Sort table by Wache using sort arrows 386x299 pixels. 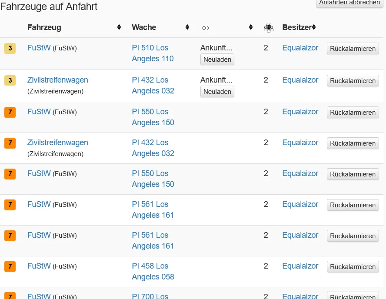(x=187, y=27)
